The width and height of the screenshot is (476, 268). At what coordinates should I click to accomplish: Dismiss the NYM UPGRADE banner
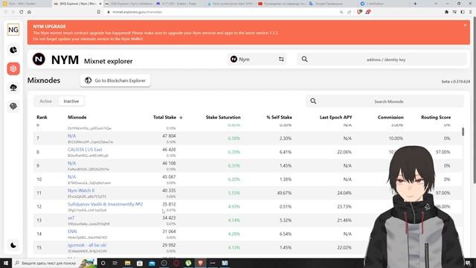465,25
